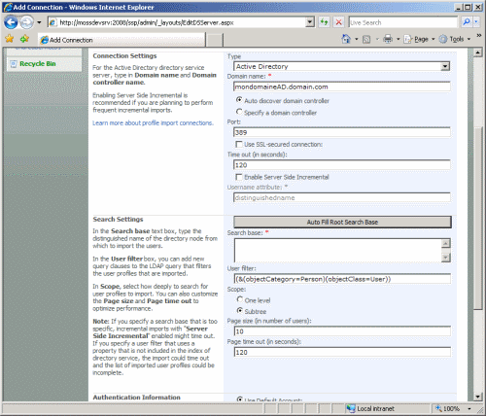Screen dimensions: 486x416
Task: Enable Server Side Incremental checkbox
Action: click(239, 177)
